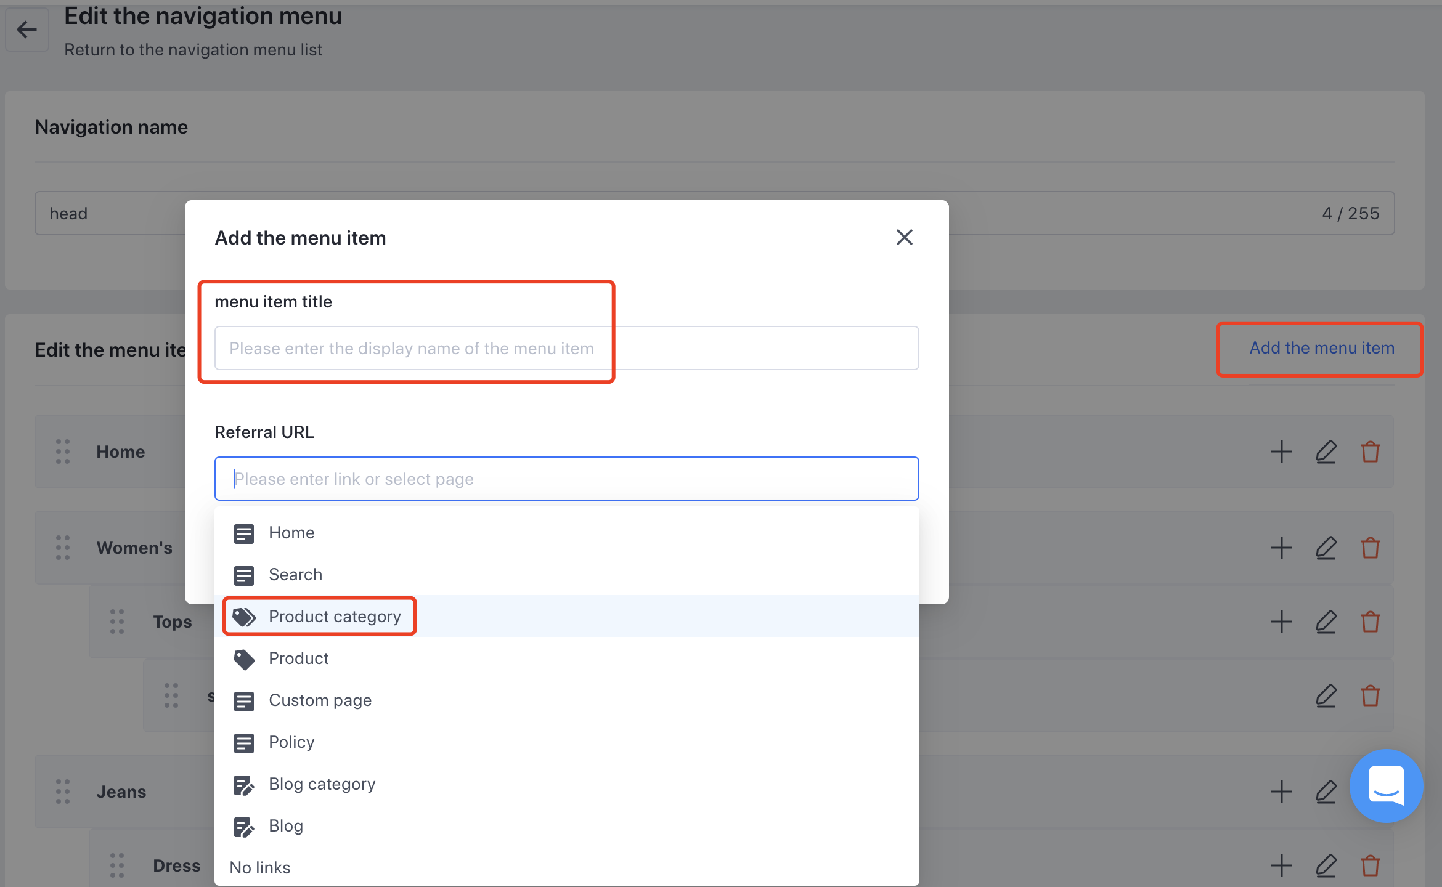Click the back arrow icon

point(26,29)
